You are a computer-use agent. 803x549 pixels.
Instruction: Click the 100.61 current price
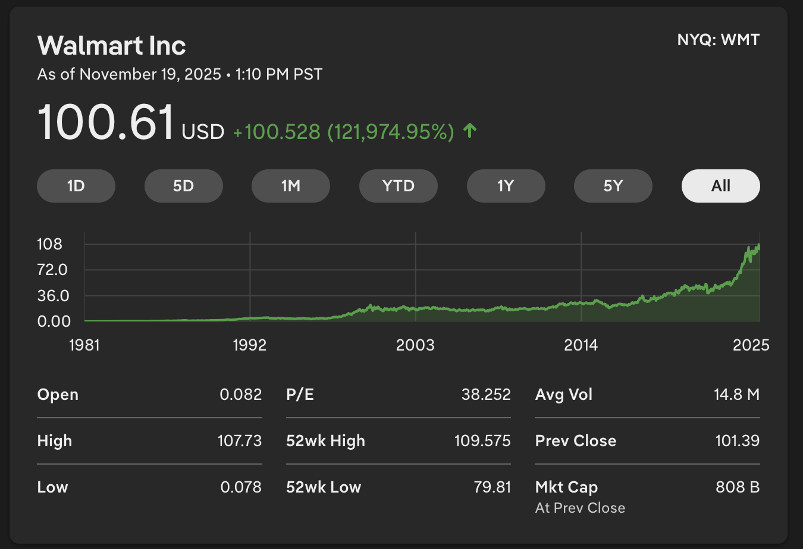(106, 123)
